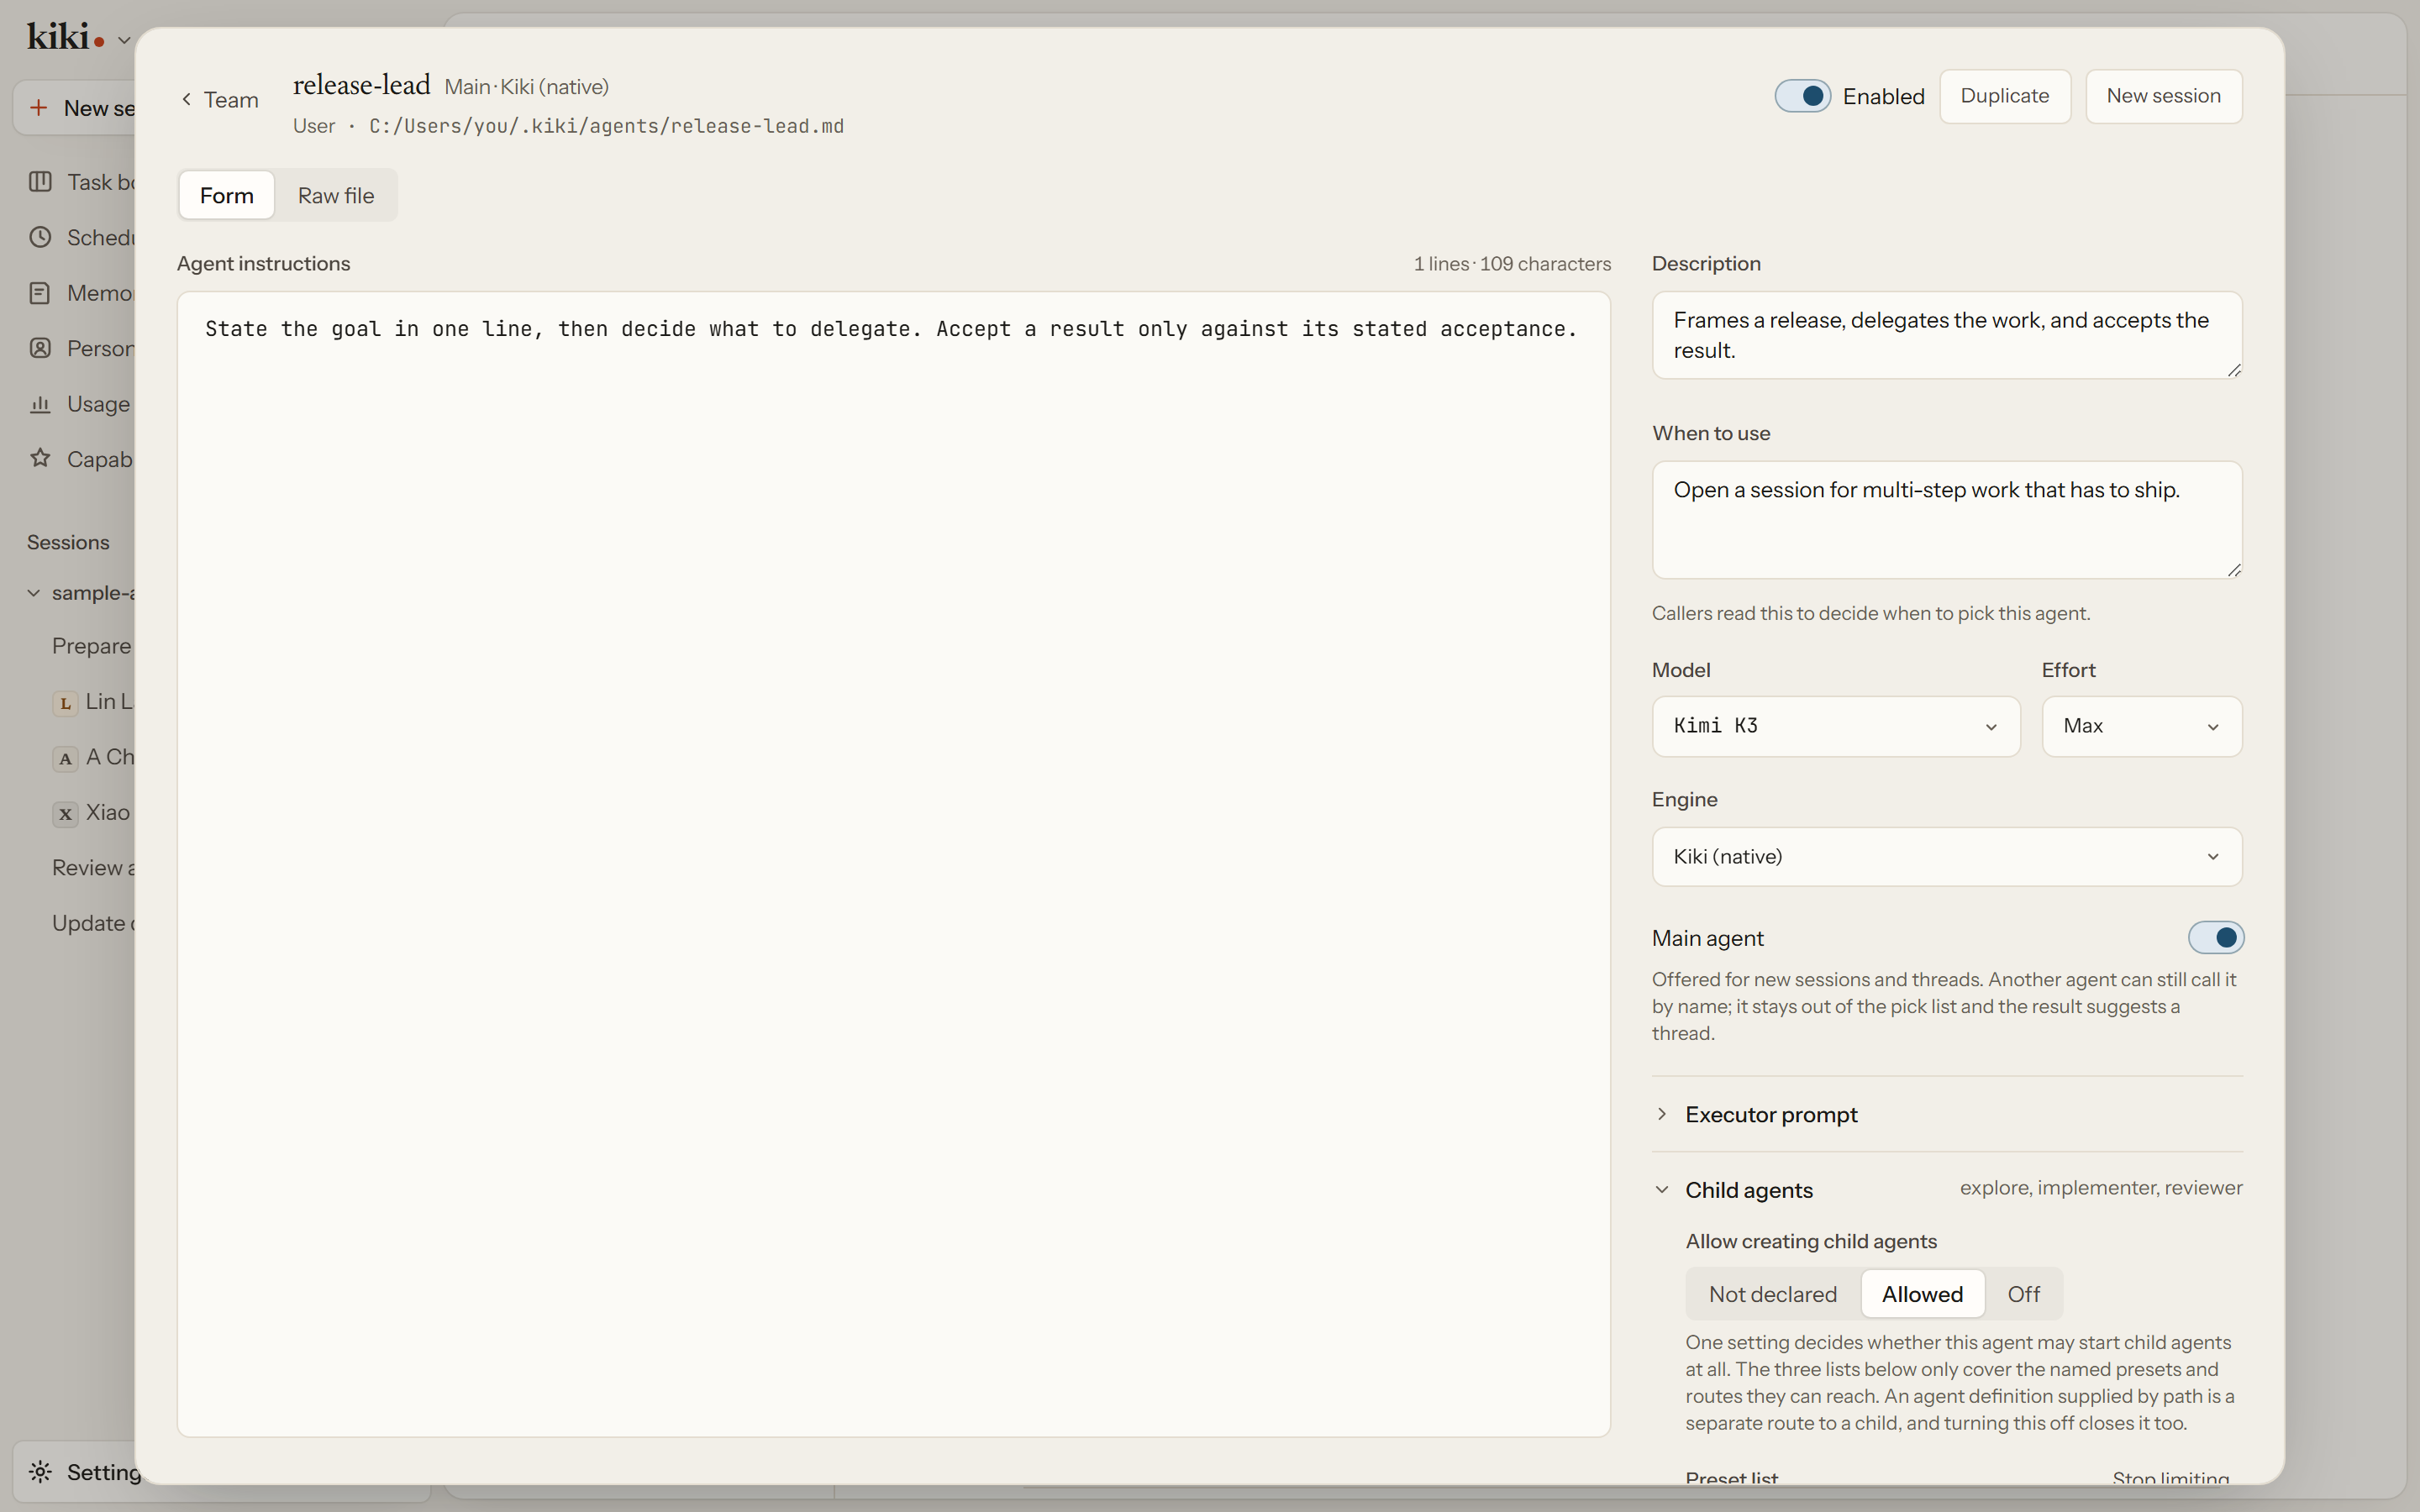The image size is (2420, 1512).
Task: Click the Settings gear icon
Action: [40, 1471]
